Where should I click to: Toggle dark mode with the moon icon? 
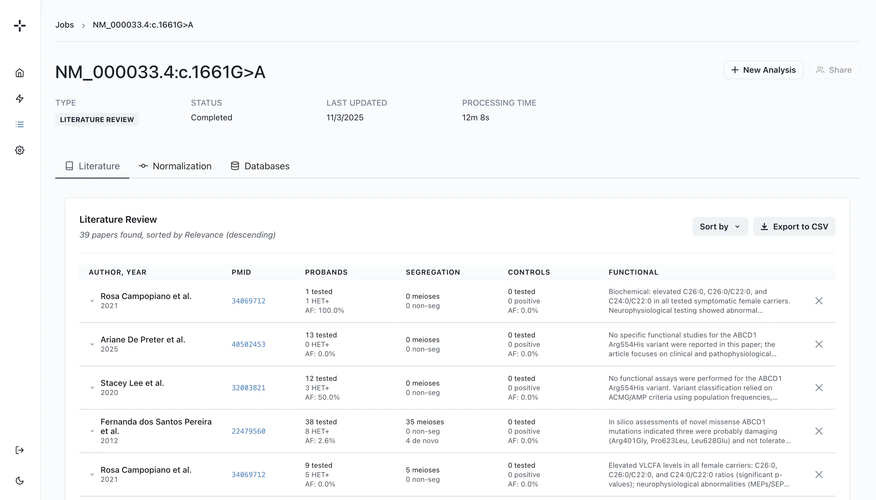pos(20,481)
